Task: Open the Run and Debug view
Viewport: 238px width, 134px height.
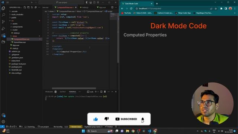Action: [x=3, y=28]
